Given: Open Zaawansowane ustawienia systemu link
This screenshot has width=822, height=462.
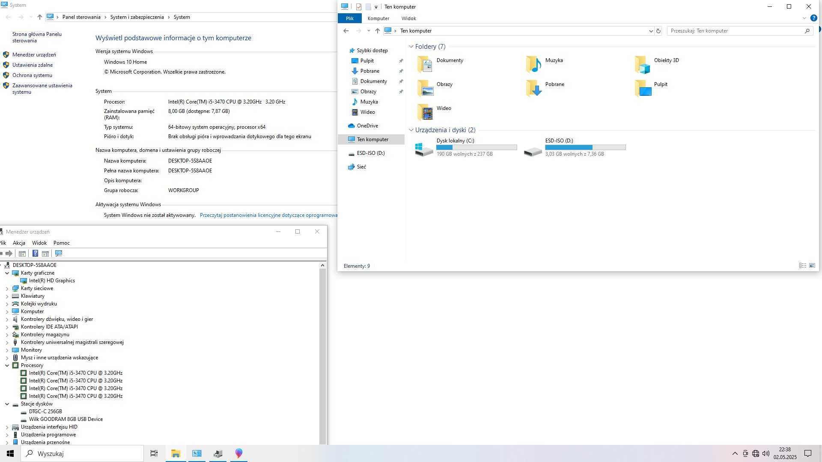Looking at the screenshot, I should click(x=42, y=89).
